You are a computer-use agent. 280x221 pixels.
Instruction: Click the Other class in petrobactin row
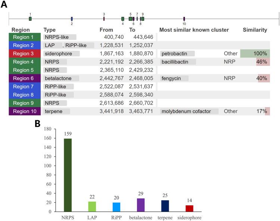pyautogui.click(x=231, y=53)
